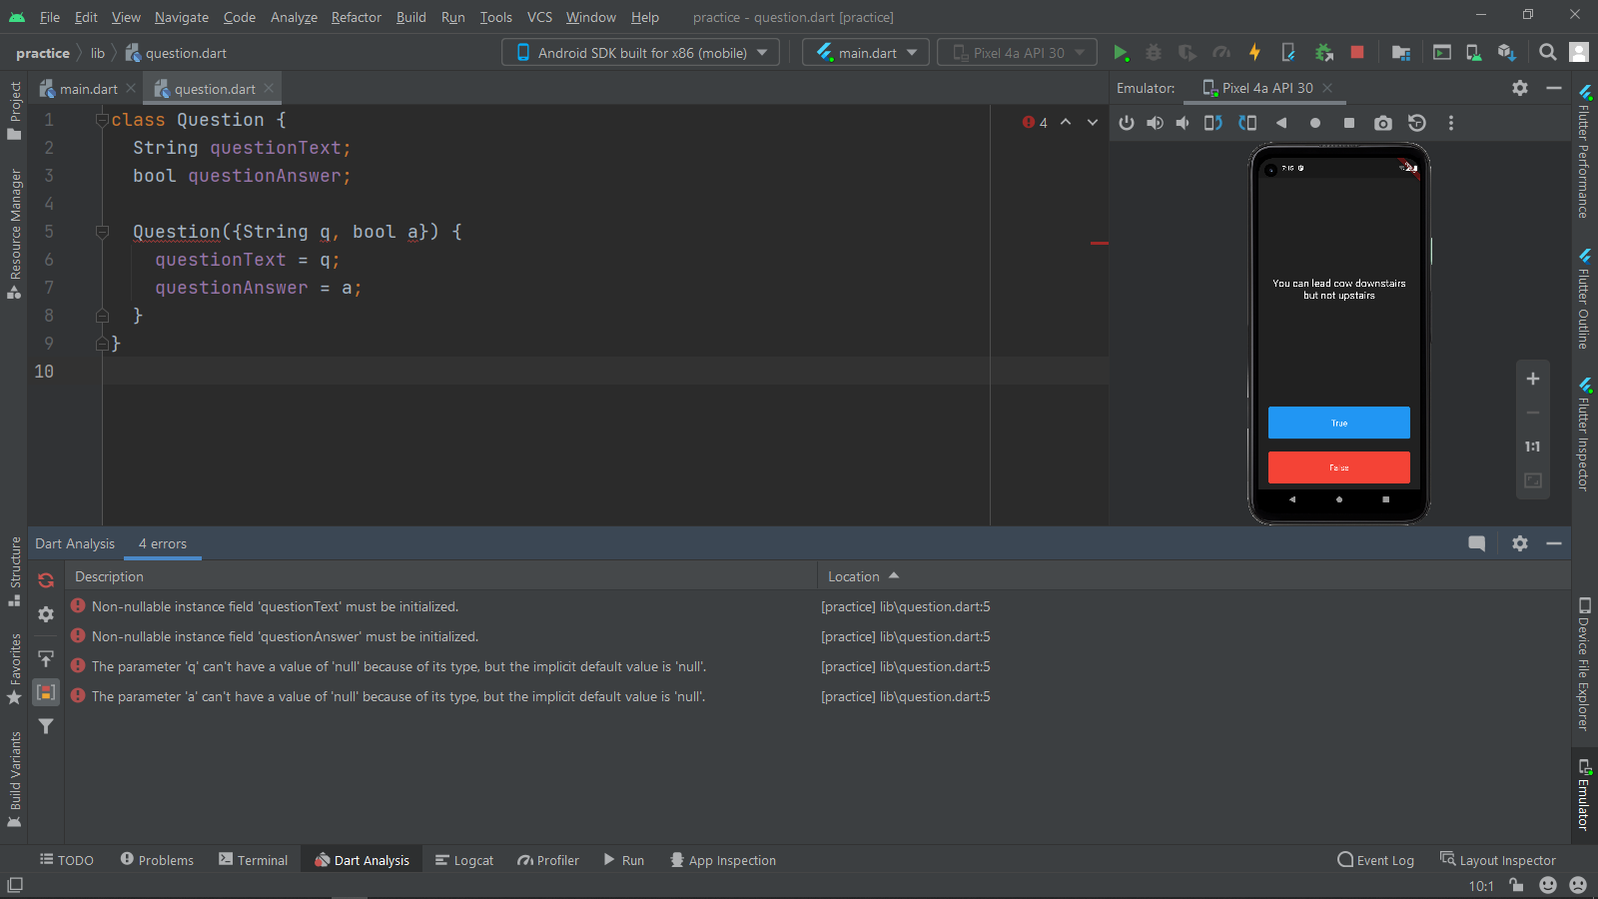Viewport: 1598px width, 899px height.
Task: Tap True button in emulator app
Action: (x=1339, y=423)
